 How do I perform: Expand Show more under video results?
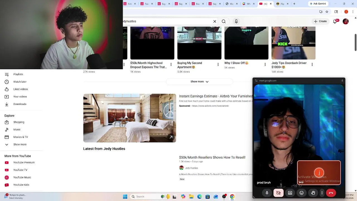pos(199,82)
